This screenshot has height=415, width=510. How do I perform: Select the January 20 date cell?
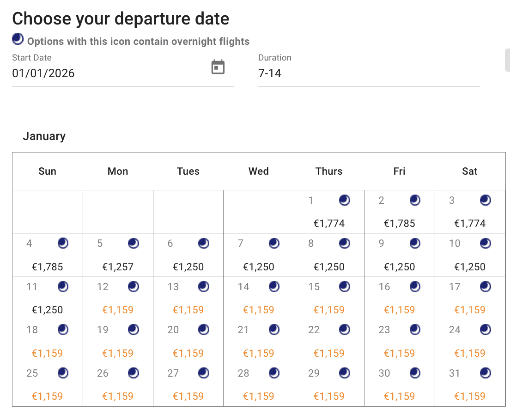click(x=188, y=342)
